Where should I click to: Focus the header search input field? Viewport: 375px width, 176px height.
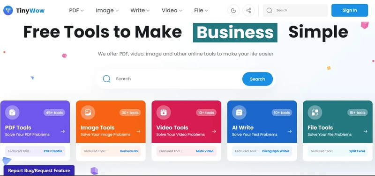coord(295,10)
